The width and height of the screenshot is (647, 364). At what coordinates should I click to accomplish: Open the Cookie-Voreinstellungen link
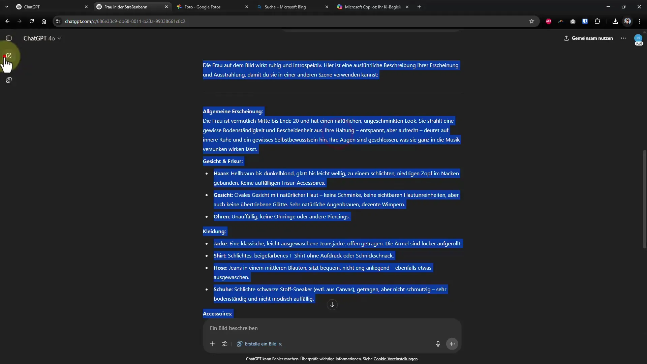pos(395,359)
